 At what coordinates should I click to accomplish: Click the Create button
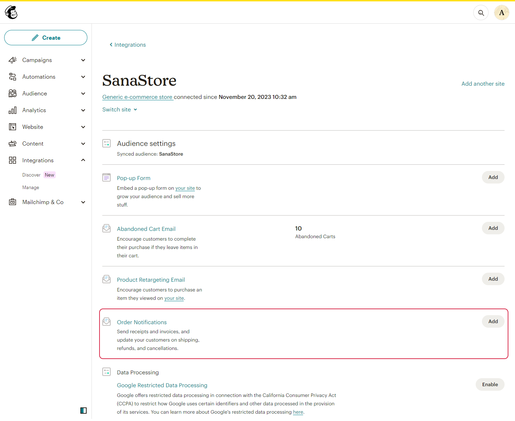point(46,38)
